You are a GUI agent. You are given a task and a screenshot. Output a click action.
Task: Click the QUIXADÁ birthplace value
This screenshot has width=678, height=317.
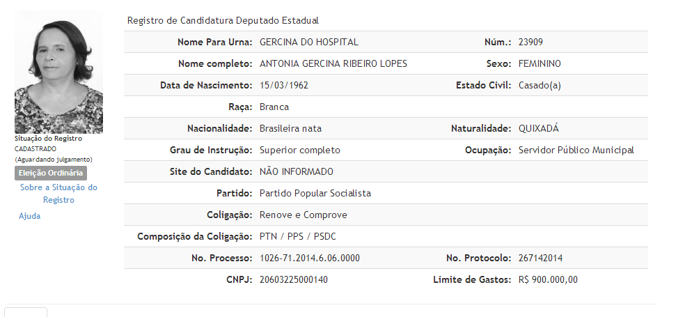click(539, 129)
